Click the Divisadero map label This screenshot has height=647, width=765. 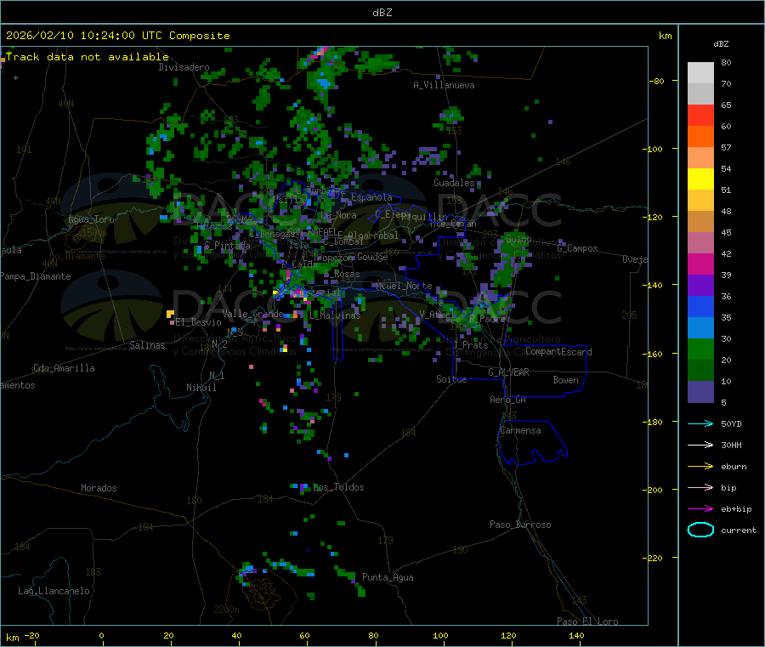(x=184, y=67)
